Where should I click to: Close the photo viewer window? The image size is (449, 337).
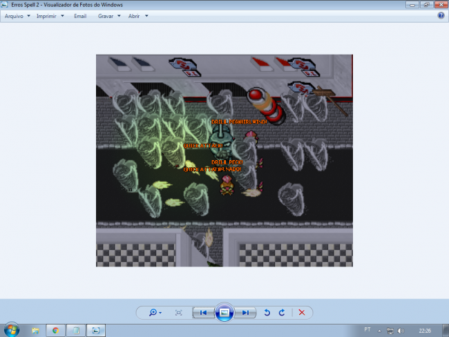click(441, 5)
